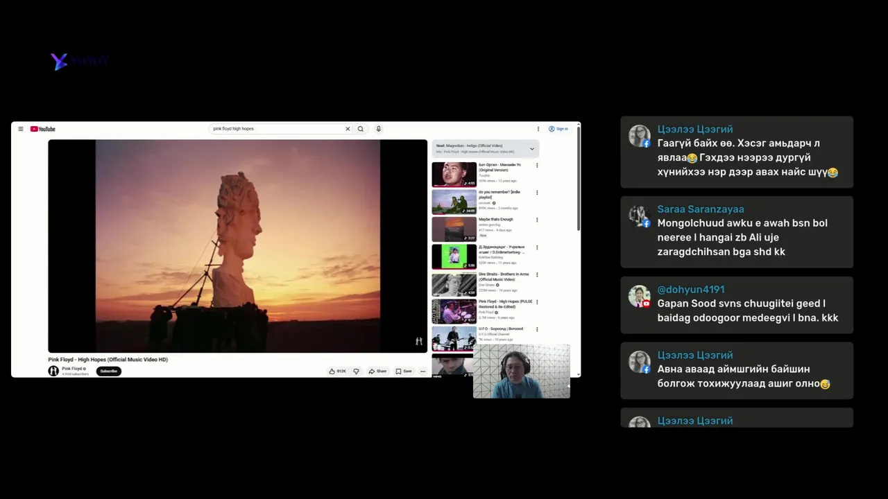Click 'U.F.O - Бороонд | Boroond' title
The image size is (888, 499).
(x=501, y=329)
